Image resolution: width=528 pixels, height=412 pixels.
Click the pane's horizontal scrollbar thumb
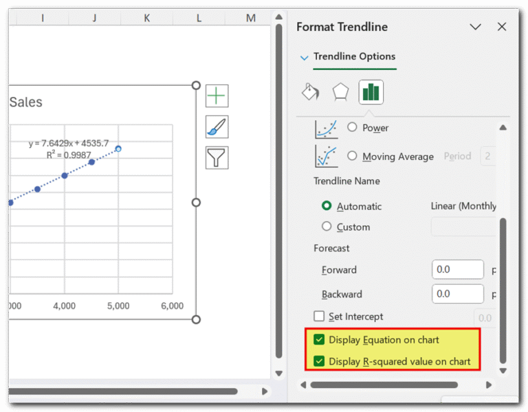[384, 385]
